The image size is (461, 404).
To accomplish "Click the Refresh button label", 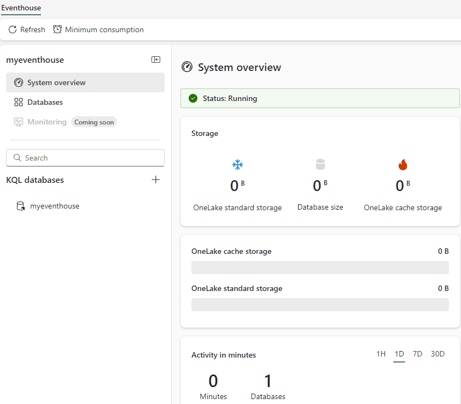I will coord(33,29).
